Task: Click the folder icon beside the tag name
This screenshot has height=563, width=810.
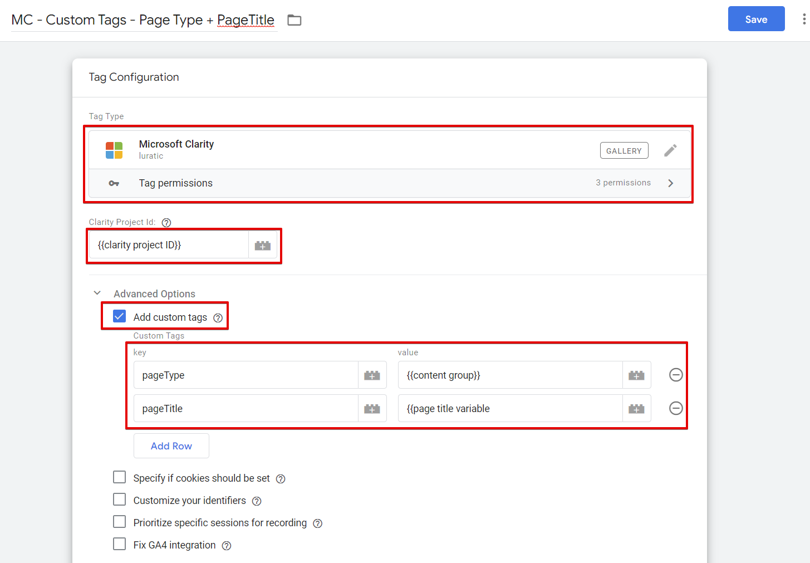Action: click(x=294, y=19)
